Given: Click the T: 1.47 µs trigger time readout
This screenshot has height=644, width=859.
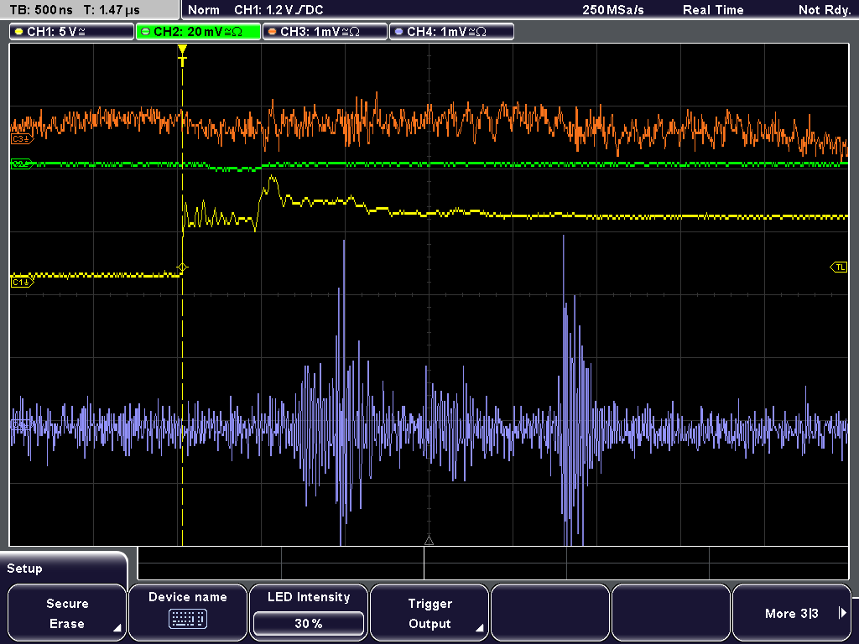Looking at the screenshot, I should click(x=112, y=10).
